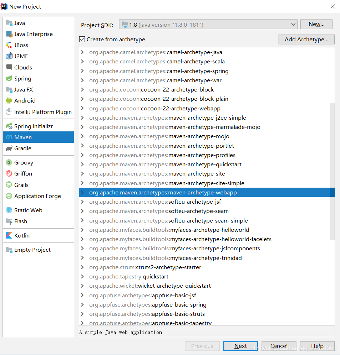Toggle the Create from archetype checkbox
The width and height of the screenshot is (340, 355).
[x=82, y=40]
